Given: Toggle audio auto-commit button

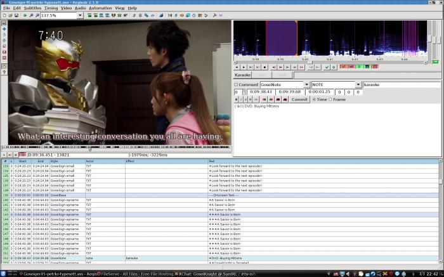Looking at the screenshot, I should point(343,67).
